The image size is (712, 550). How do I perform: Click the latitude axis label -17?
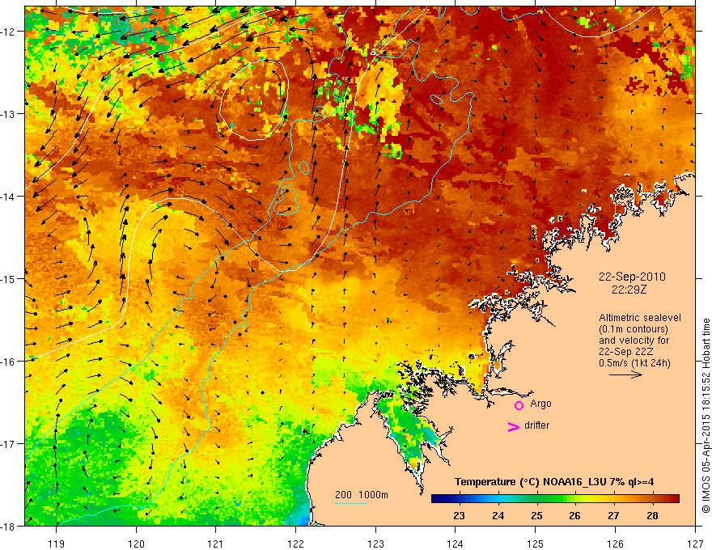pos(6,444)
